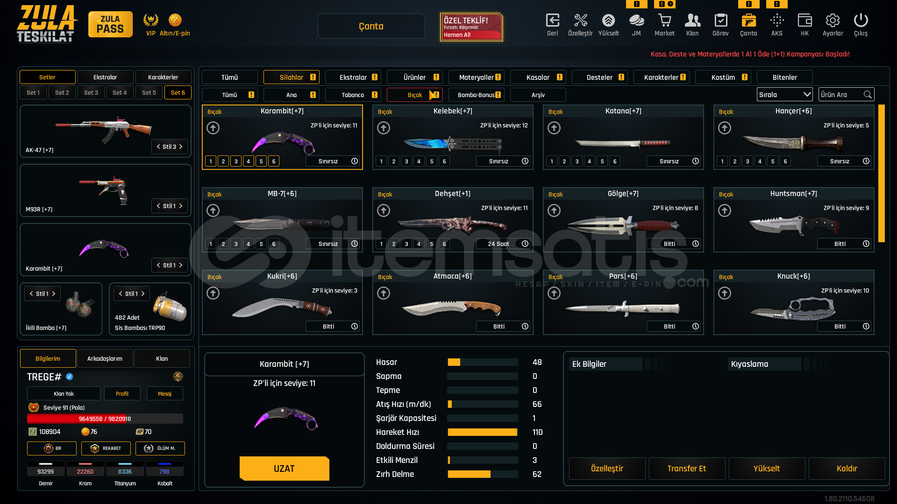Image resolution: width=897 pixels, height=504 pixels.
Task: Click upgrade arrow icon on Kelebek card
Action: pos(384,128)
